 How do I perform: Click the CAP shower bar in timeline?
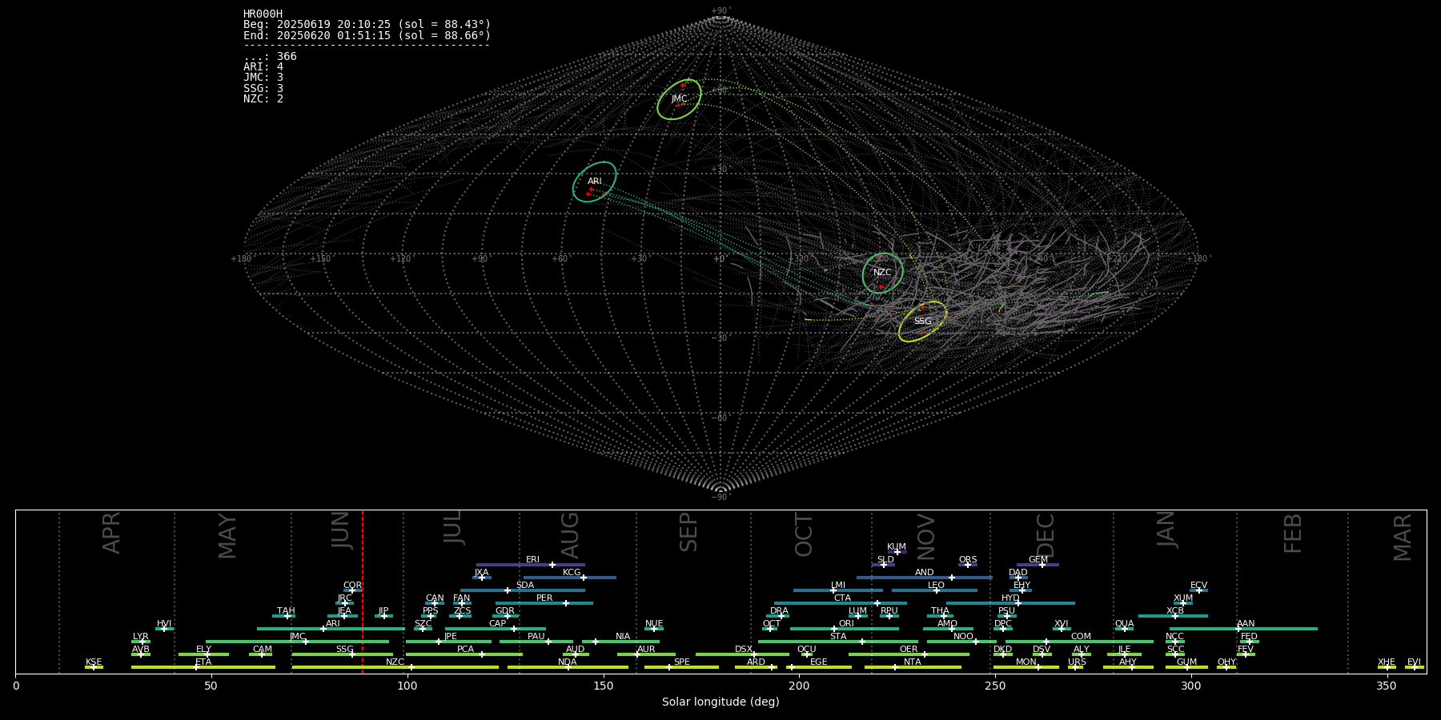coord(496,629)
